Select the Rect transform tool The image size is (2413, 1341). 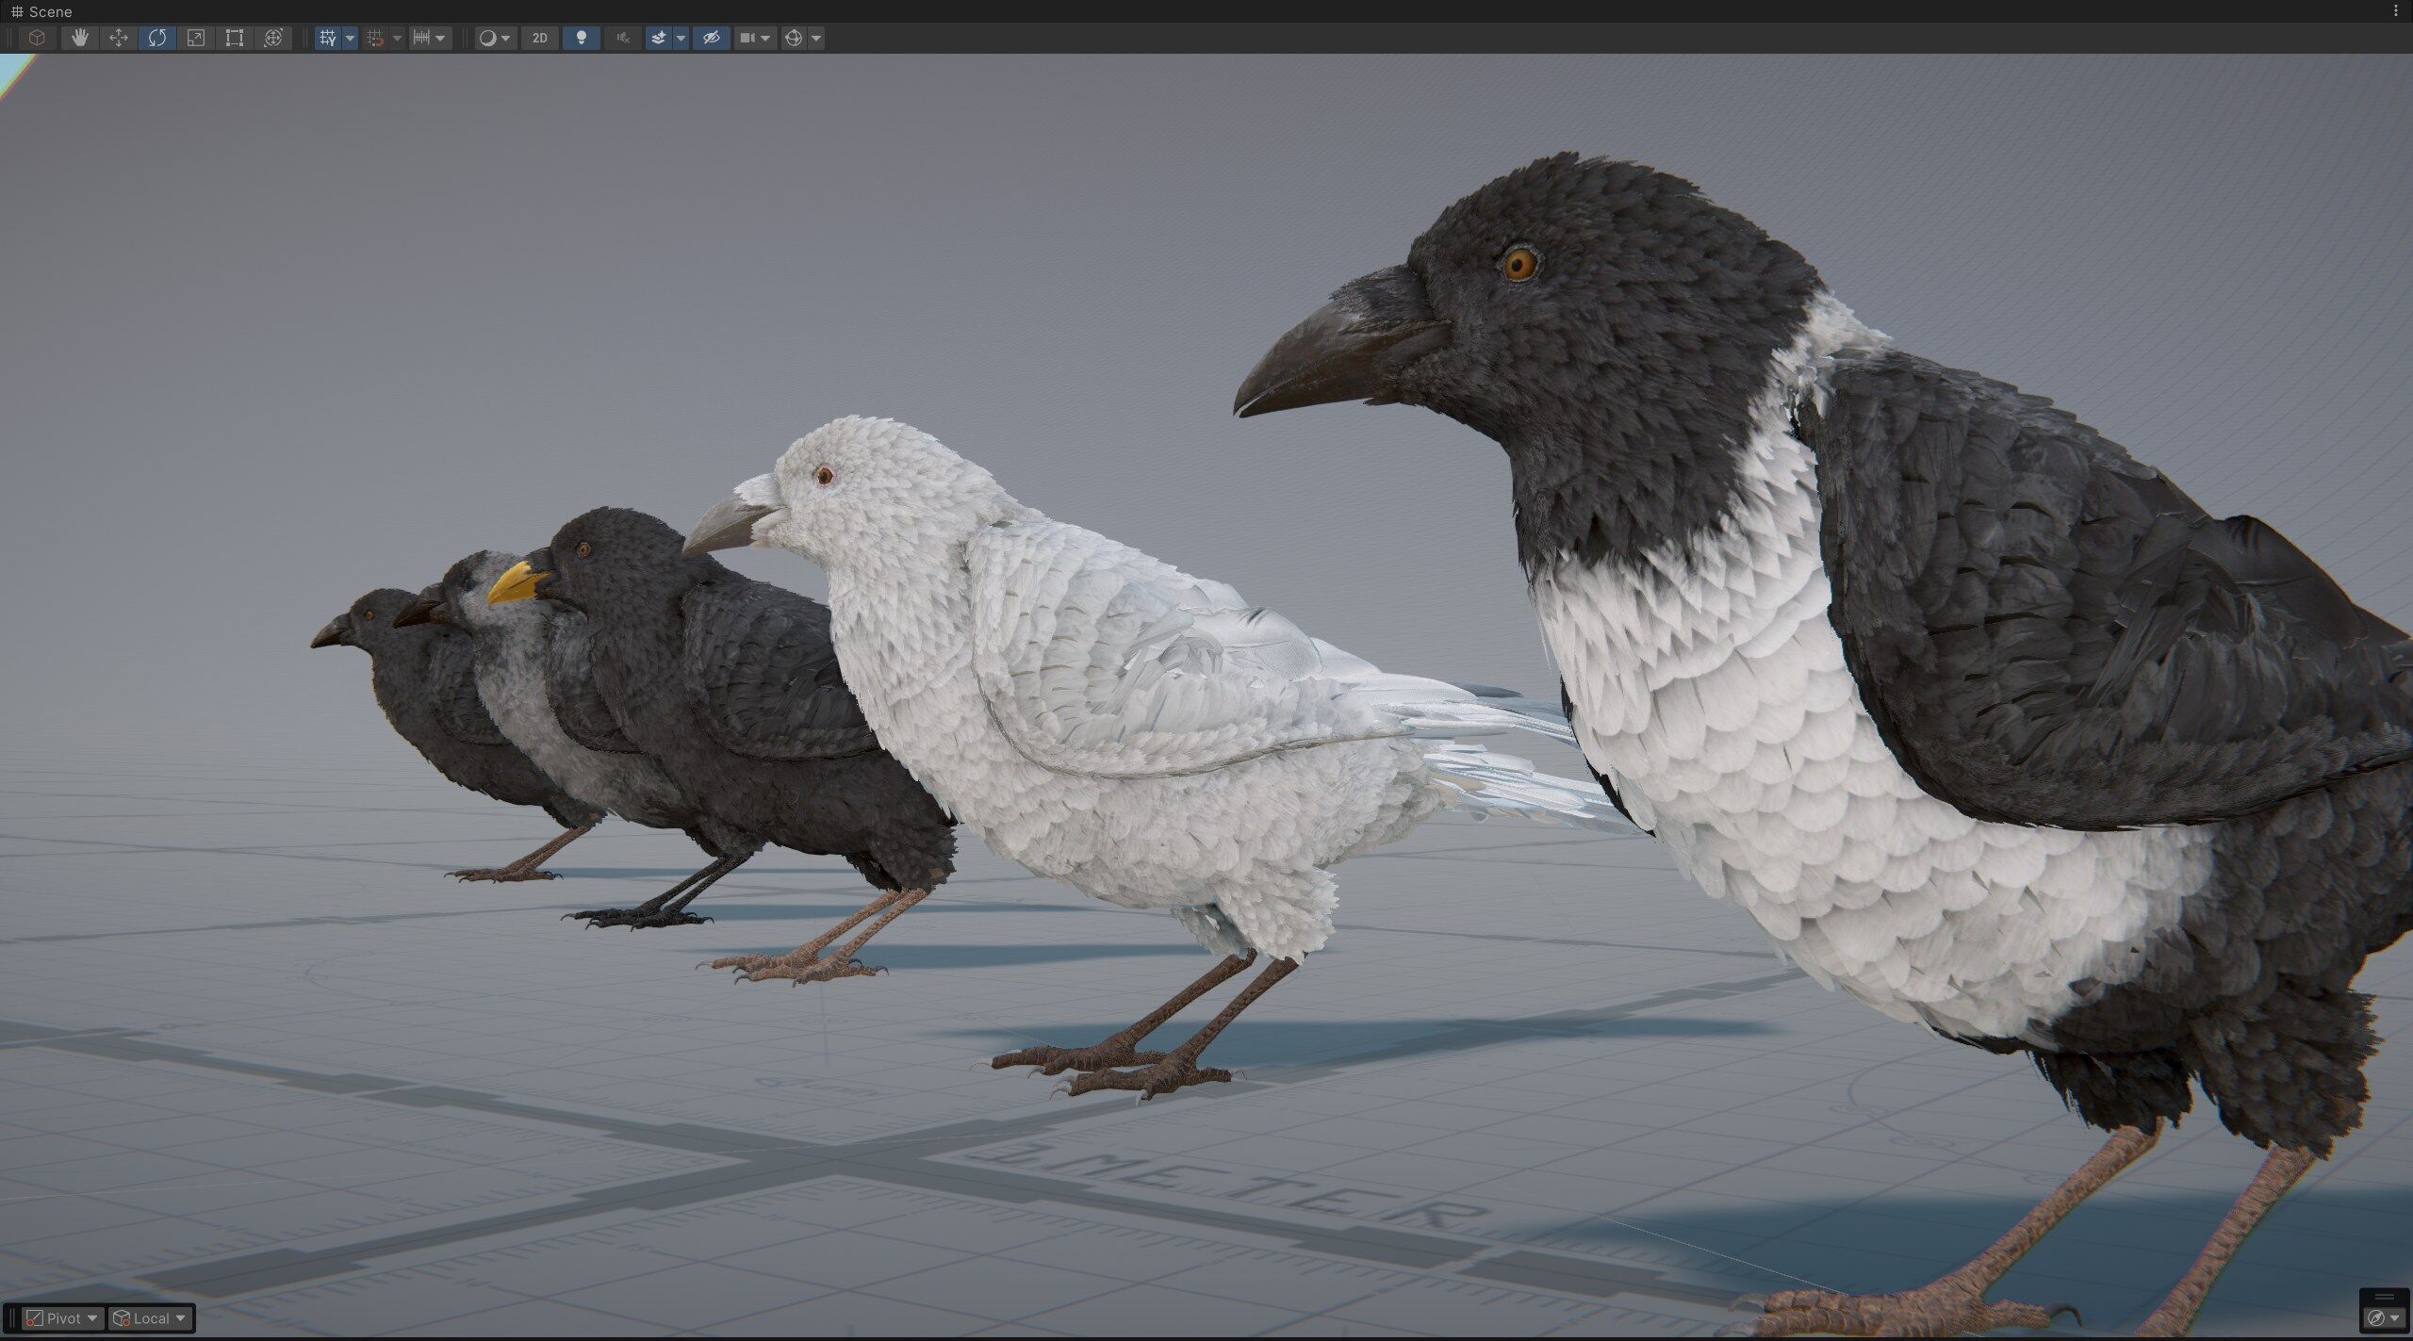[x=235, y=38]
